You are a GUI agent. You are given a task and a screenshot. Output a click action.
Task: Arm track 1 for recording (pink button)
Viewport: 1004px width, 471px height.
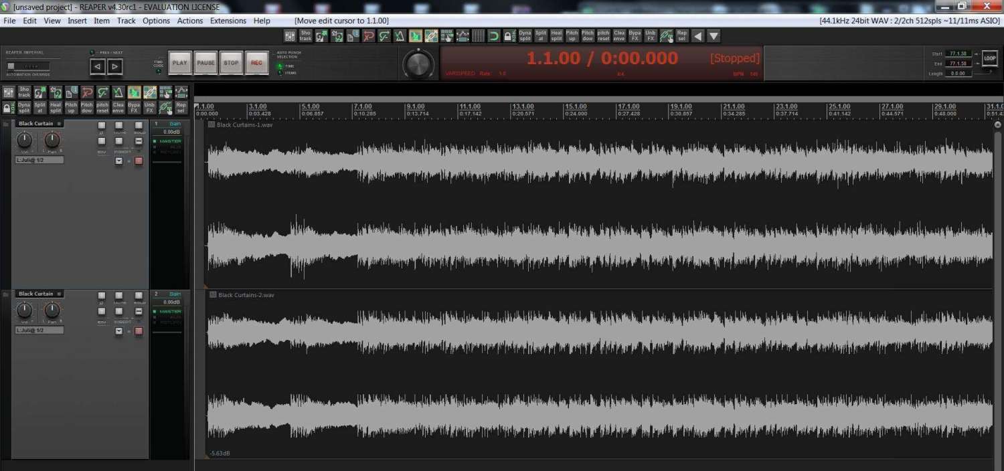coord(139,161)
